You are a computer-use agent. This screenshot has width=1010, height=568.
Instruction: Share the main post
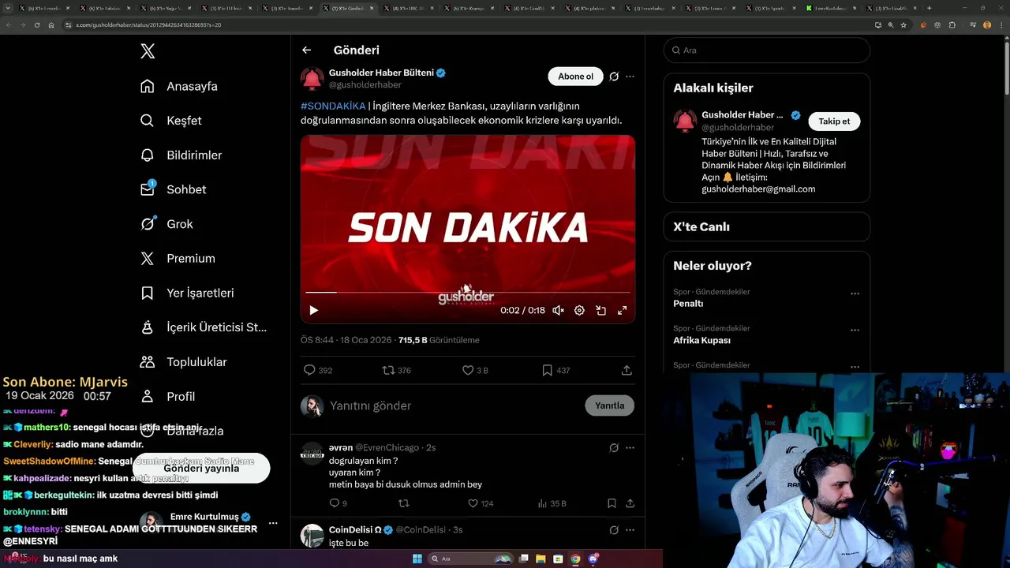click(627, 370)
